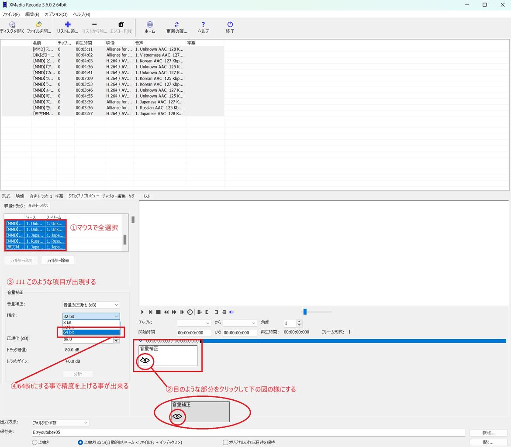Set cut start with left bracket icon
511x447 pixels.
coord(207,312)
